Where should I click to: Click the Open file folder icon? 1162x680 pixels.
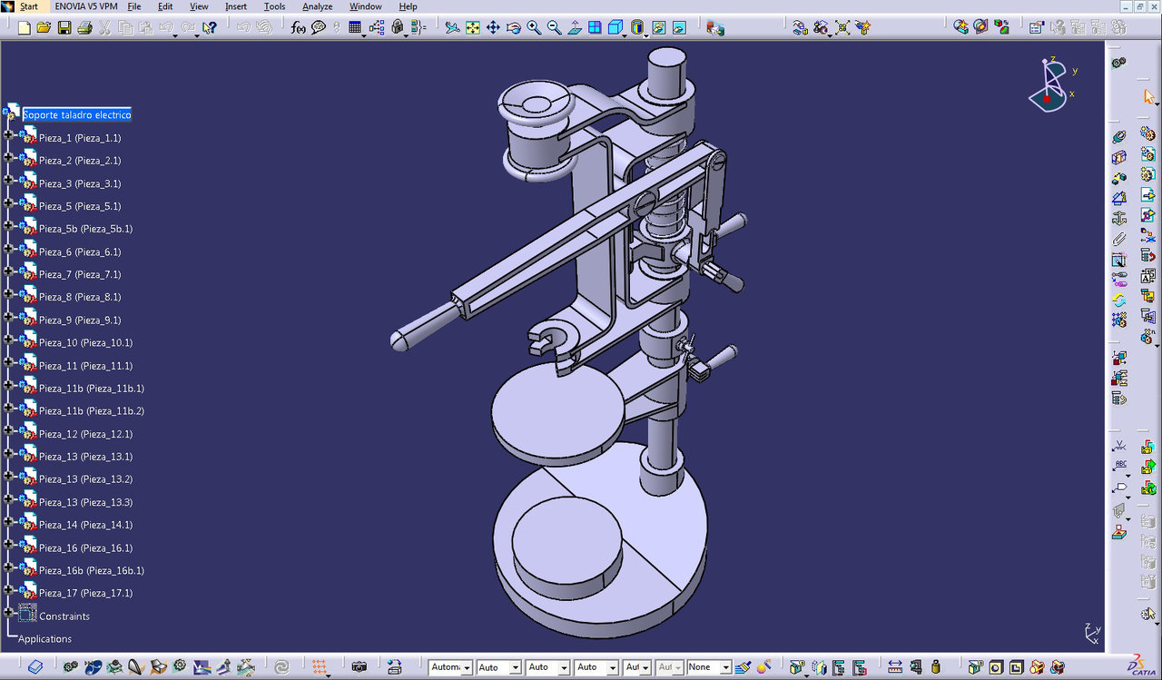pyautogui.click(x=44, y=28)
